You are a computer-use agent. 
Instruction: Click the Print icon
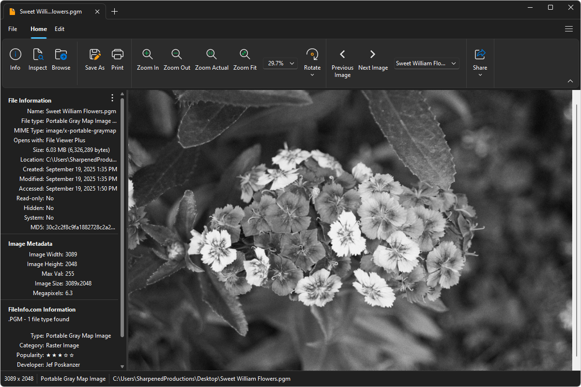point(118,55)
